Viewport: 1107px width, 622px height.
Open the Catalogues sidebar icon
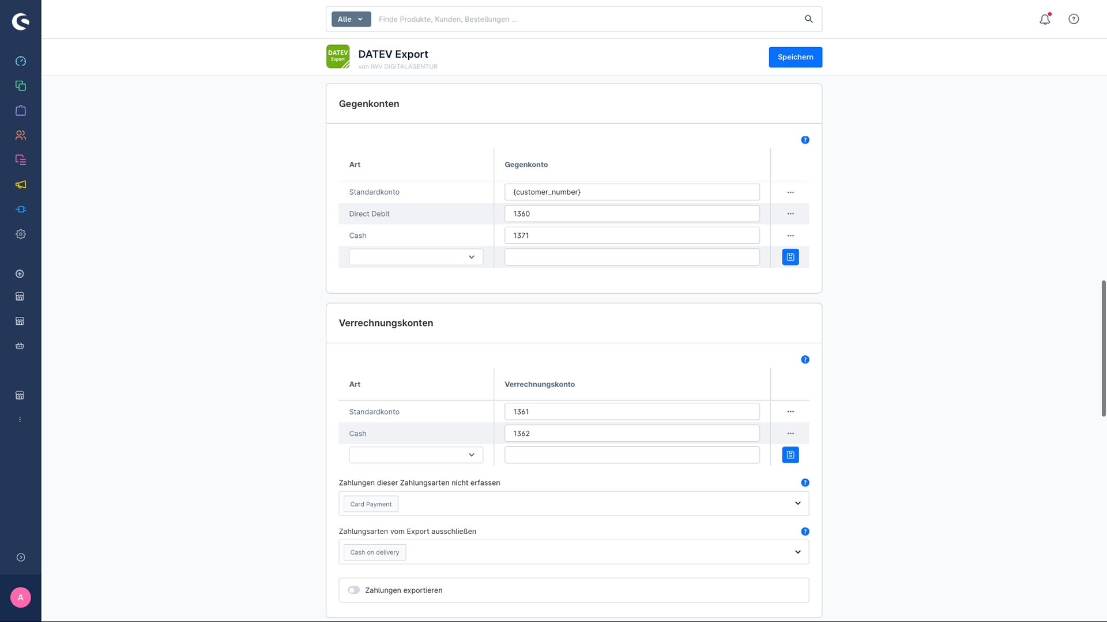21,86
